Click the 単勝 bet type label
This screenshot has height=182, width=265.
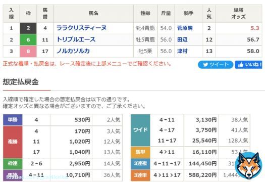point(13,120)
